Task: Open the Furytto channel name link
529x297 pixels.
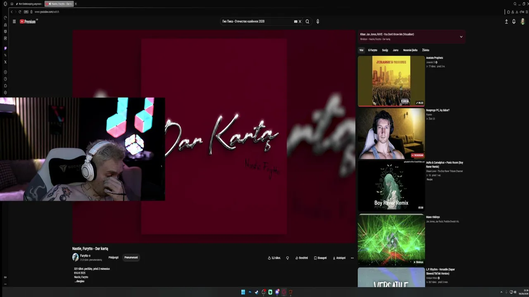Action: 84,256
